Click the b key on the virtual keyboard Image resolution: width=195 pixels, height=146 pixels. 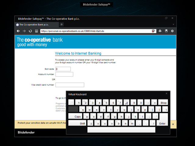click(118, 123)
